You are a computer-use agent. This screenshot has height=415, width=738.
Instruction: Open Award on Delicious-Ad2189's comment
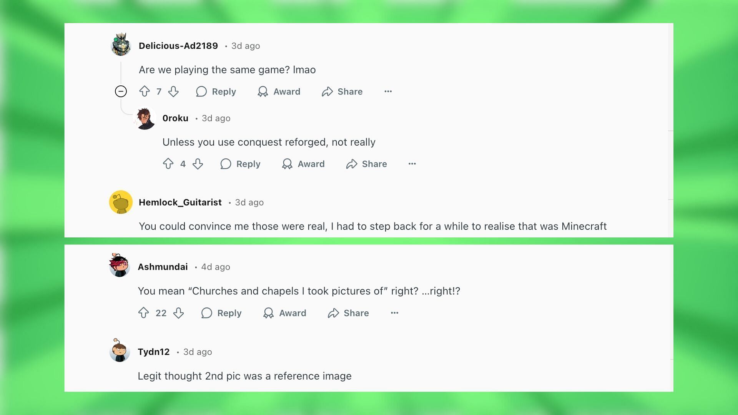279,92
